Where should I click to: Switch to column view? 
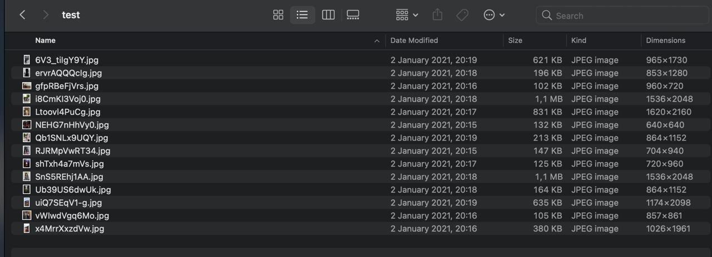[328, 15]
